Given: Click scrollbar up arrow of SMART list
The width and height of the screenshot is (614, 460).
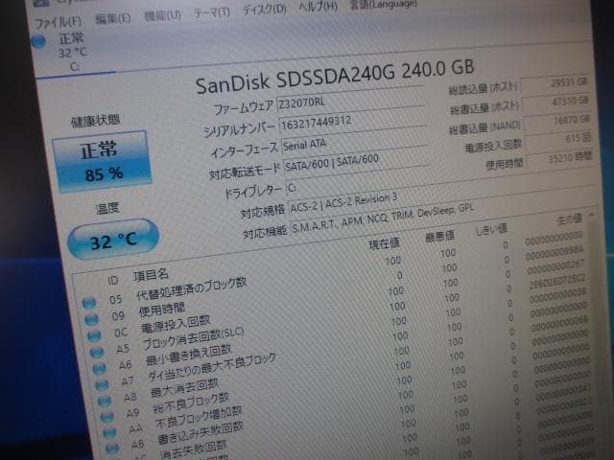Looking at the screenshot, I should click(592, 214).
